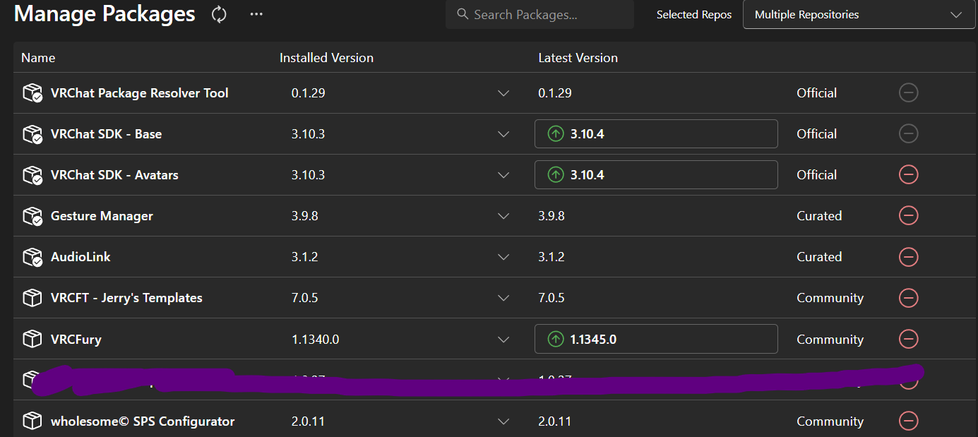978x437 pixels.
Task: Select the VRCFT - Jerry's Templates name
Action: pos(126,298)
